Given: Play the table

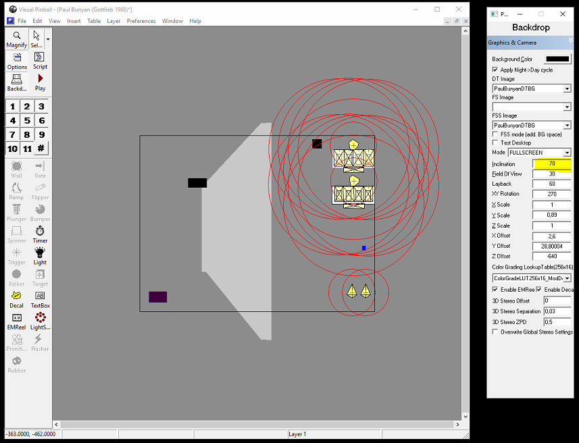Looking at the screenshot, I should (40, 82).
